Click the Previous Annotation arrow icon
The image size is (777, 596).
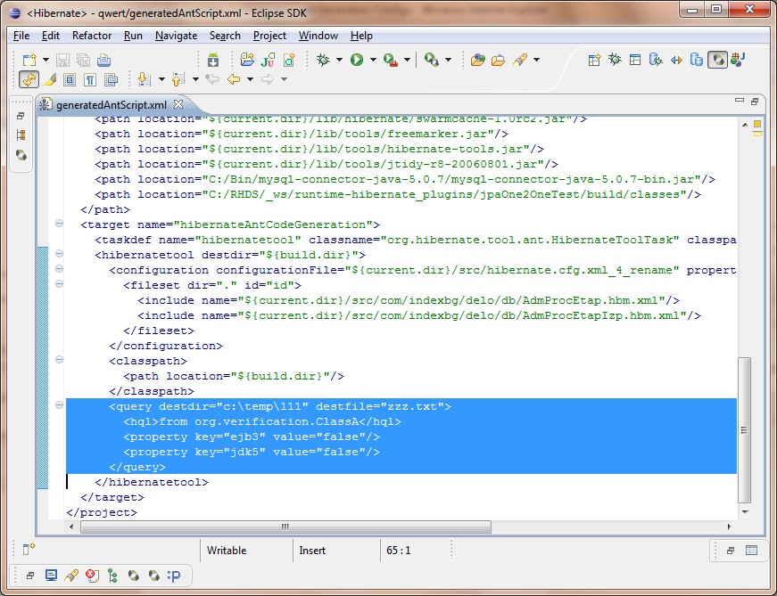[178, 79]
